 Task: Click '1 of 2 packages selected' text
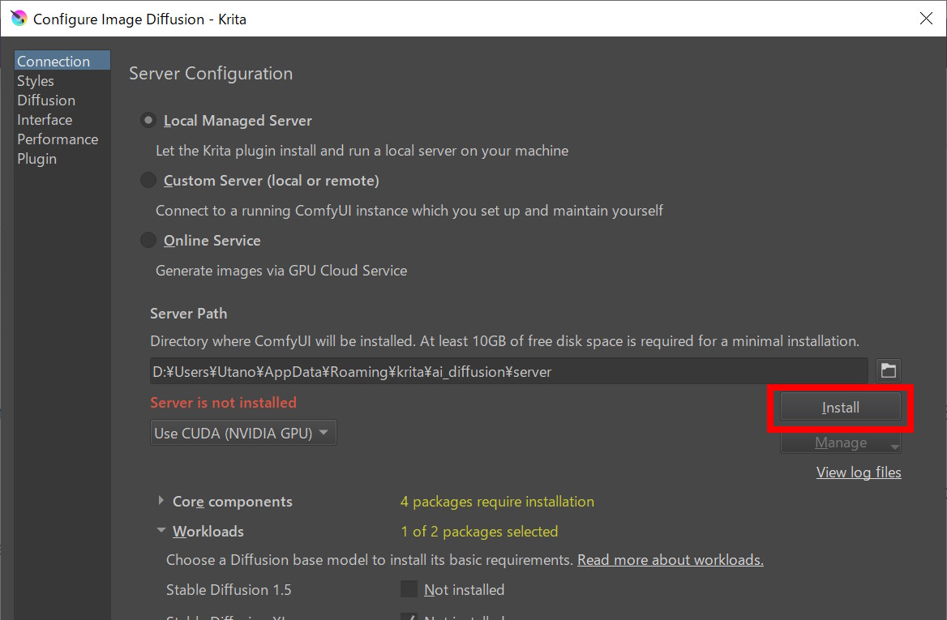tap(479, 532)
